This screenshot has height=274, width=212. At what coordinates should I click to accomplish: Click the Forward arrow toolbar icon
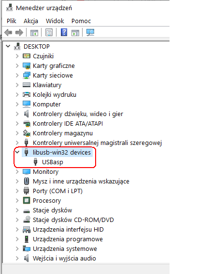click(x=19, y=32)
